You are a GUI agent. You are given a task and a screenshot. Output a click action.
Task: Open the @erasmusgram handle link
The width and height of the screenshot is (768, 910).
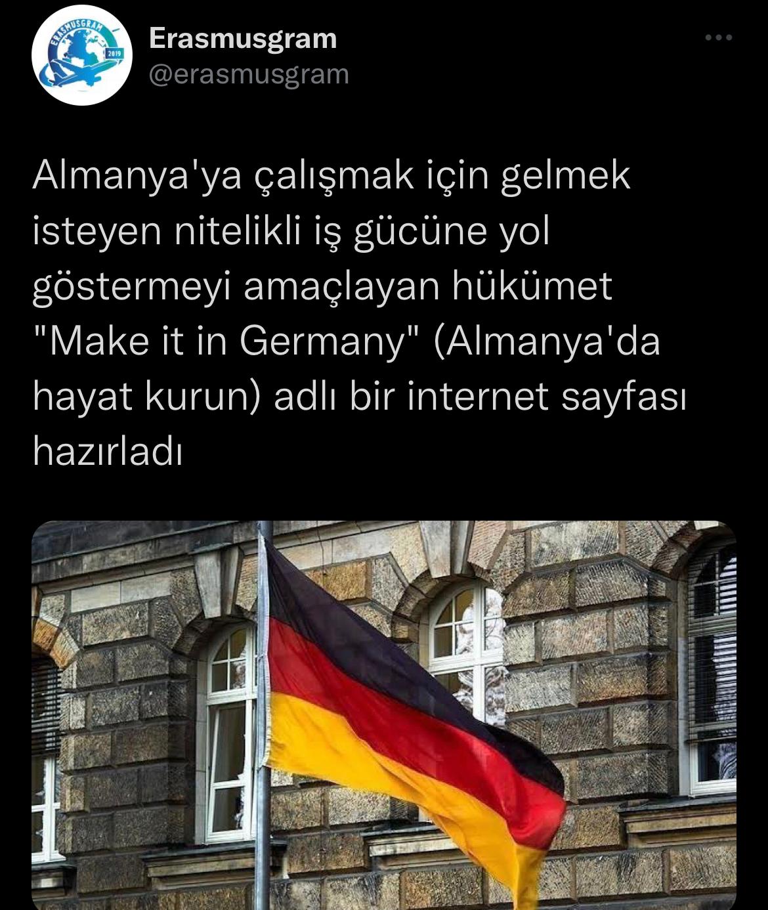click(249, 74)
